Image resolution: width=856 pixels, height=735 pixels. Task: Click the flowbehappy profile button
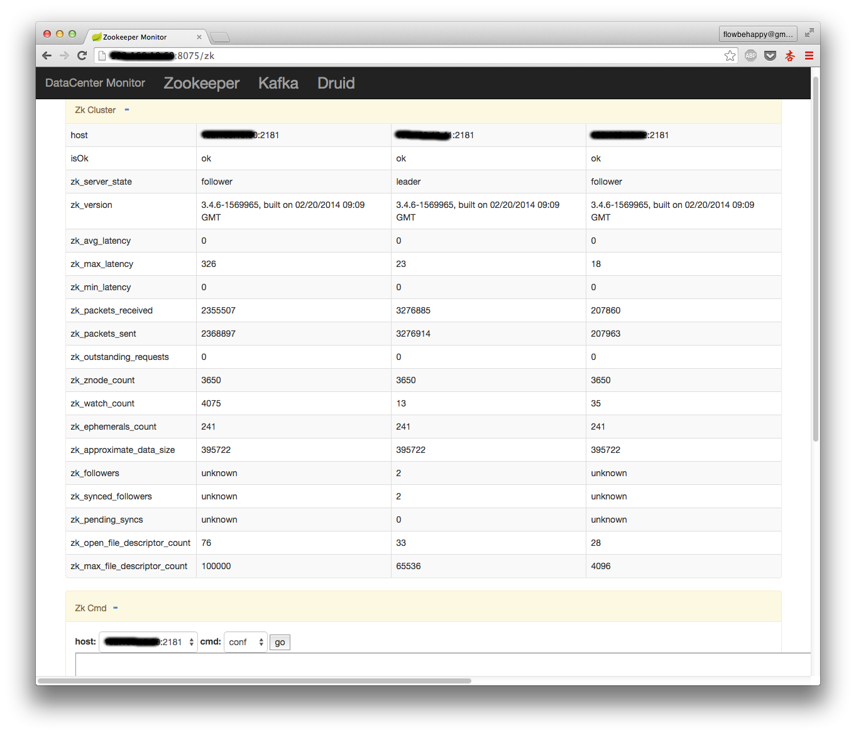click(758, 34)
